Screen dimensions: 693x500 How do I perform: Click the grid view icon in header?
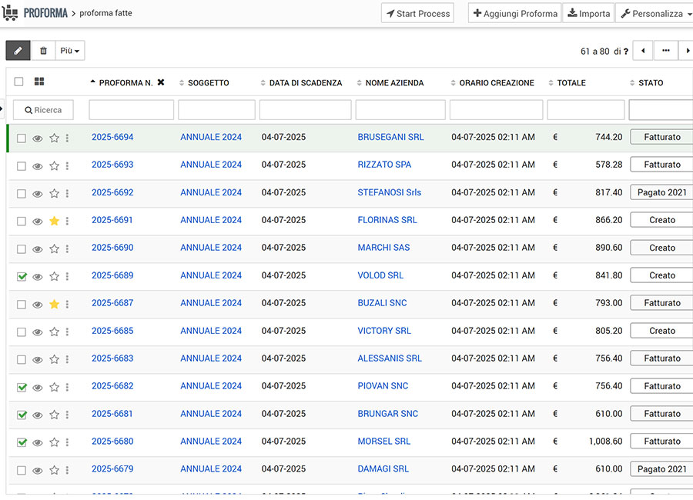(39, 82)
